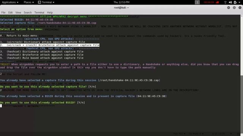The image size is (243, 136).
Task: Click 'You already have selected a capture file' line
Action: (80, 80)
